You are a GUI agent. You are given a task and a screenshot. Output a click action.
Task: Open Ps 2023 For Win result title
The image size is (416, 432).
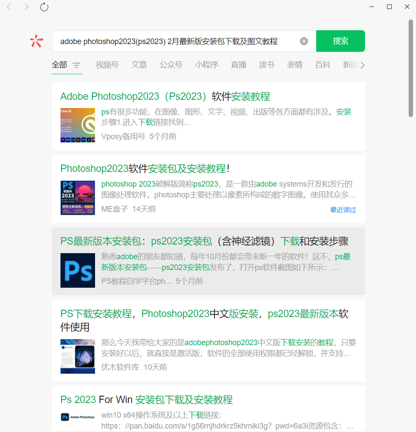146,400
